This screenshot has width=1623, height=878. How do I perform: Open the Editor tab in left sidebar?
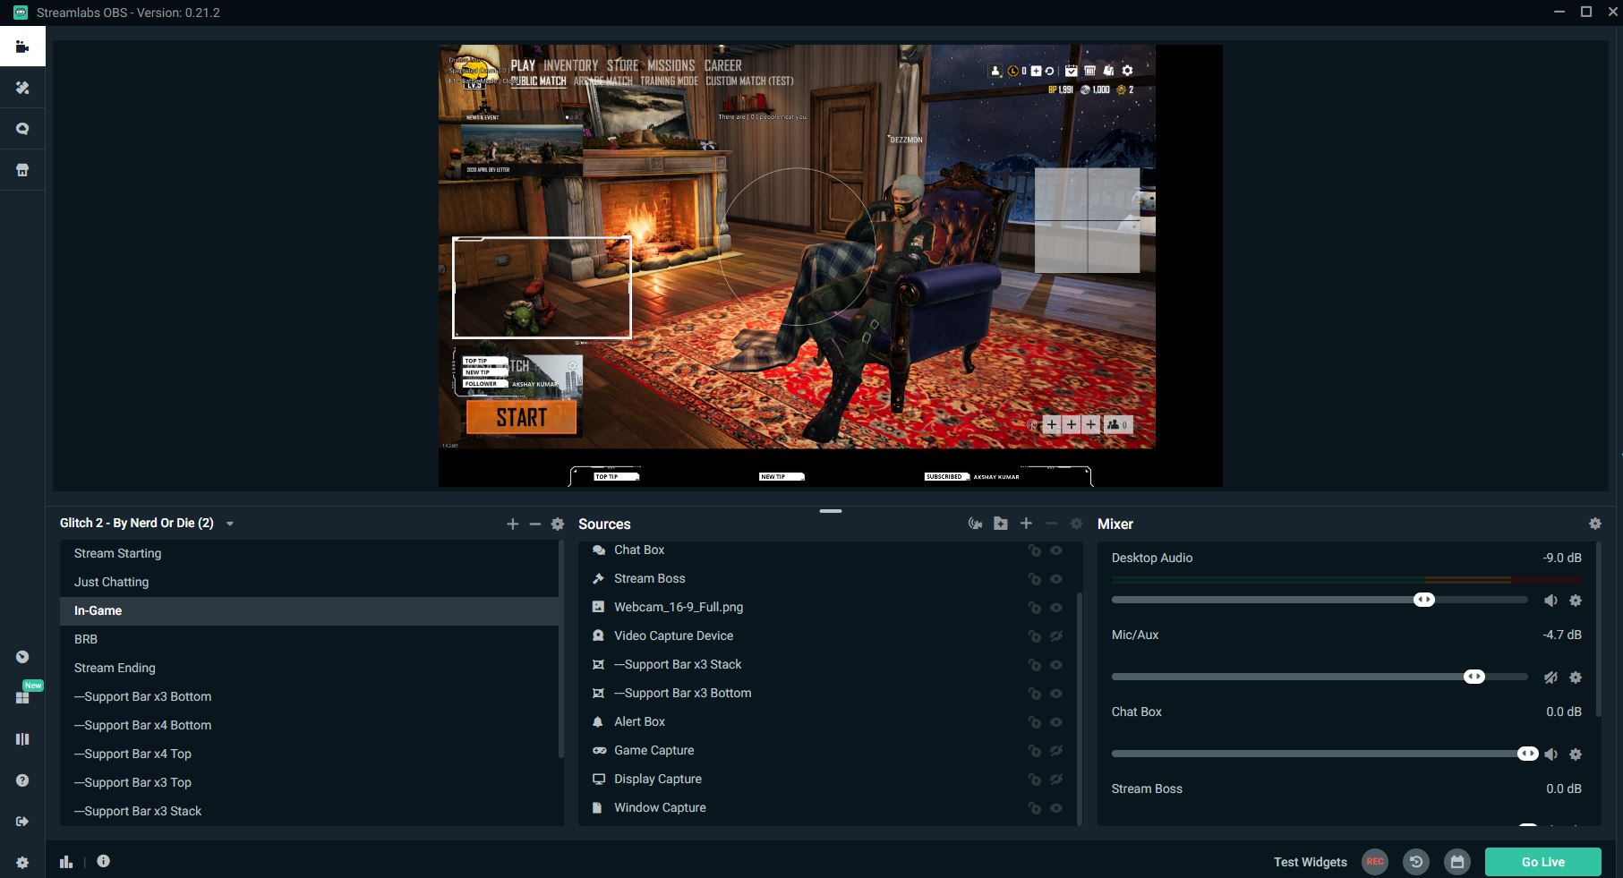(22, 47)
